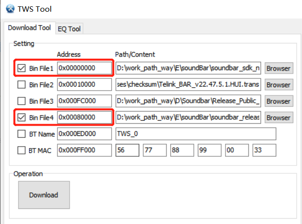Enable the Bin File2 checkbox
Viewport: 302px width, 224px height.
(x=21, y=85)
